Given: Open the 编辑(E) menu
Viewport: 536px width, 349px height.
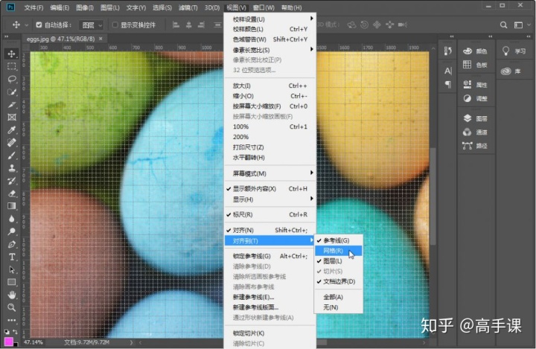Looking at the screenshot, I should (60, 7).
